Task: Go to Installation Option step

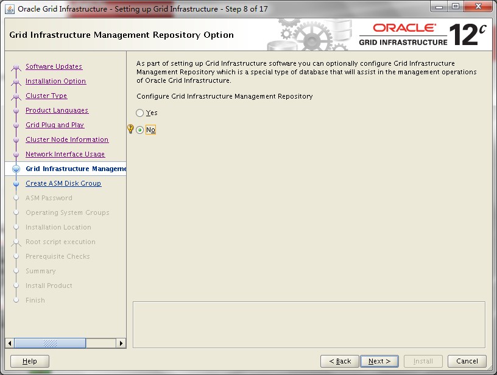Action: point(56,81)
